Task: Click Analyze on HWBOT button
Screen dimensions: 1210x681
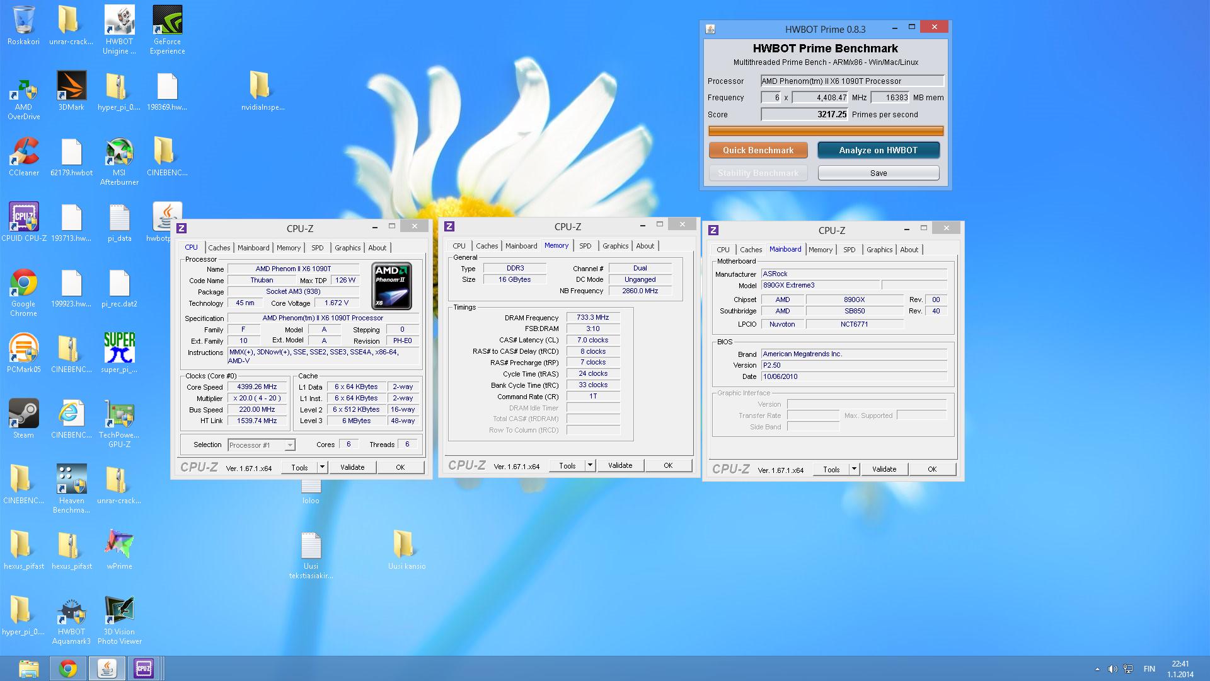Action: tap(879, 150)
